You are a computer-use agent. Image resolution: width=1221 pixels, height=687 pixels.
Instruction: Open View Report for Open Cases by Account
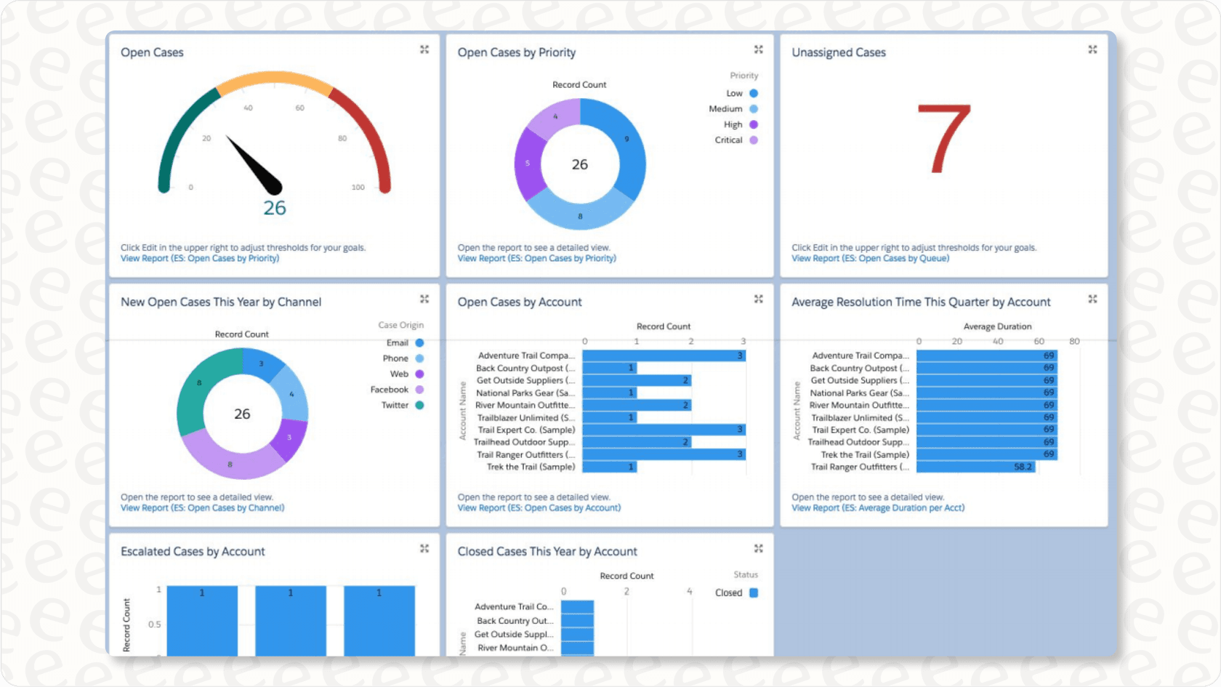click(x=539, y=507)
